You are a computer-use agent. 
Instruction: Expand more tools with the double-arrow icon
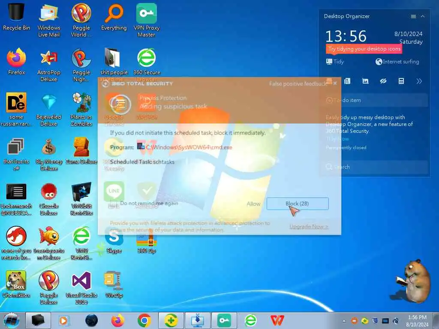click(419, 81)
